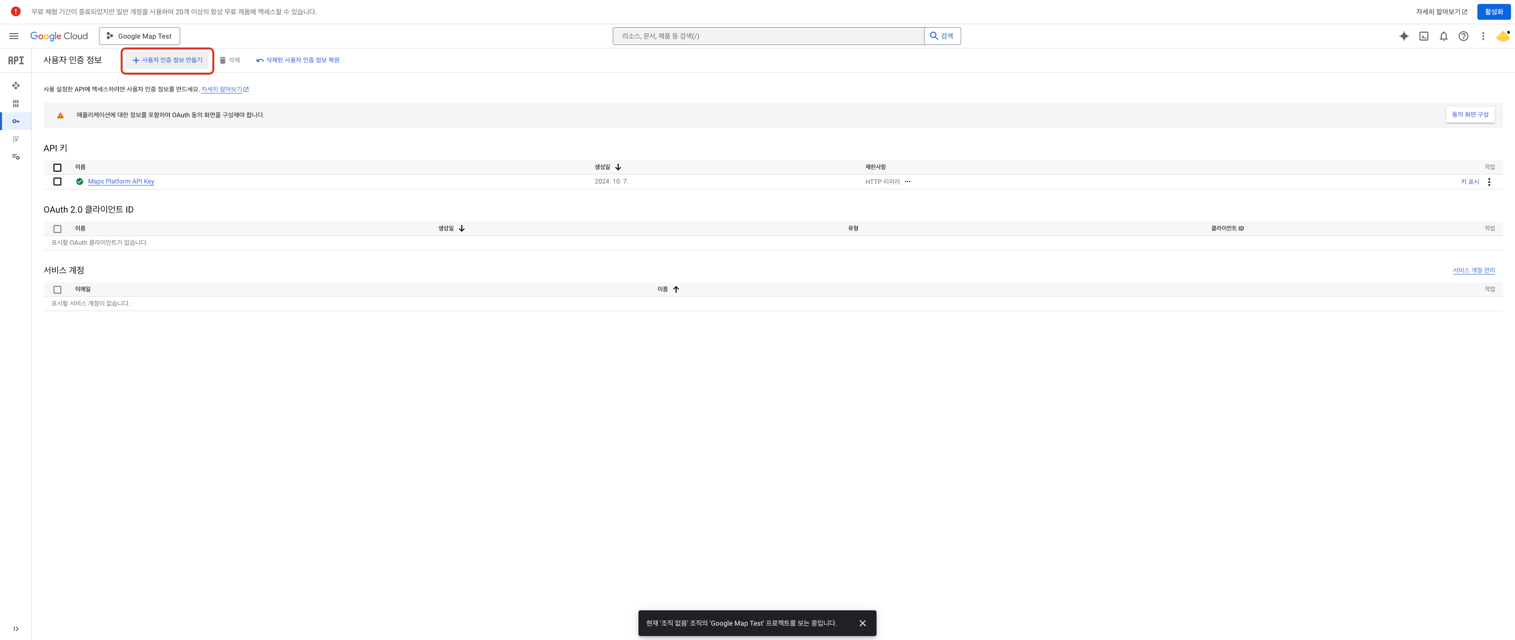Image resolution: width=1515 pixels, height=640 pixels.
Task: Open the main hamburger navigation menu
Action: 13,36
